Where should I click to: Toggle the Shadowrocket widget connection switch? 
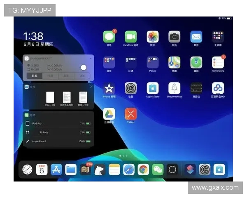click(84, 68)
